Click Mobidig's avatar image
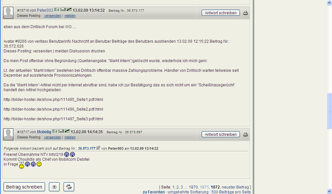332x194 pixels. [x=8, y=134]
